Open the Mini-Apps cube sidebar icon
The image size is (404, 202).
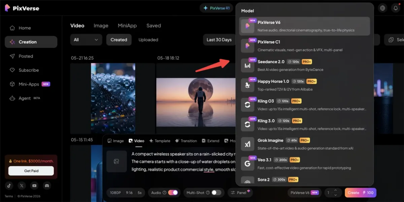[12, 84]
